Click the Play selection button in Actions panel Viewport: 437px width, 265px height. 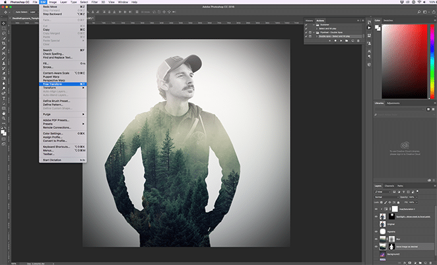coord(341,41)
